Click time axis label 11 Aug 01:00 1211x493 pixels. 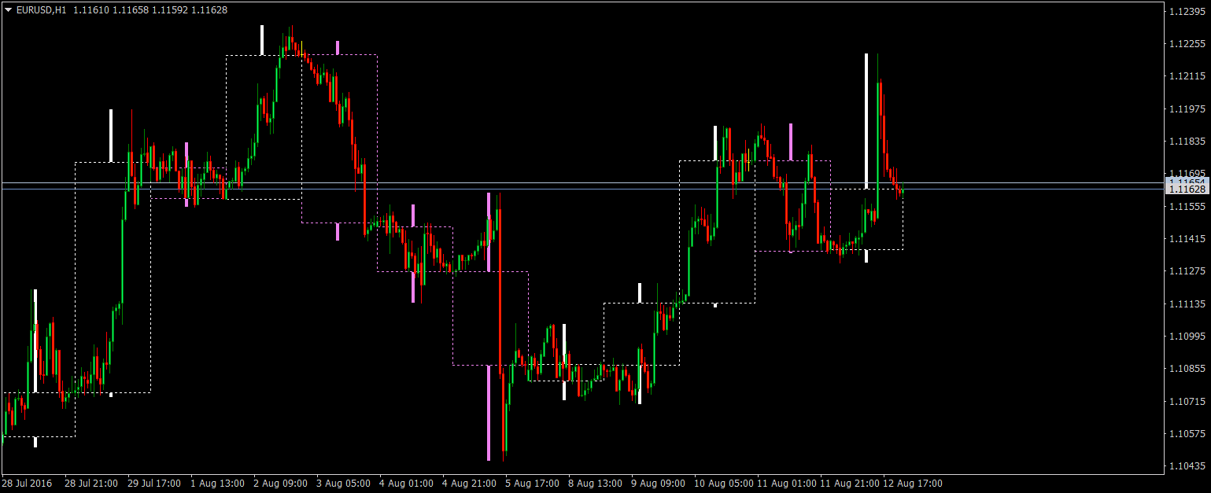(787, 484)
